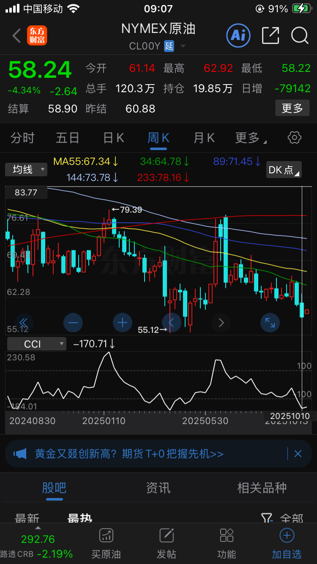Close the gold futures banner
This screenshot has width=317, height=564.
click(x=298, y=454)
